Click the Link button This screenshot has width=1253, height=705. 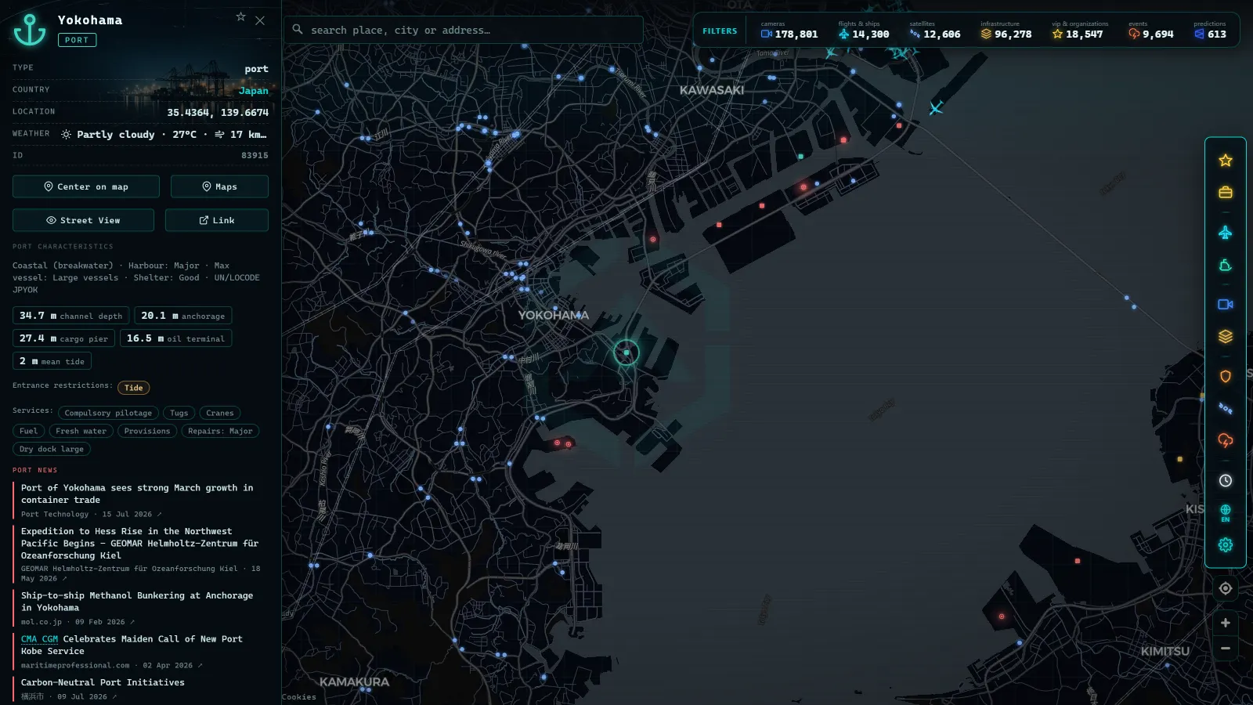tap(217, 220)
